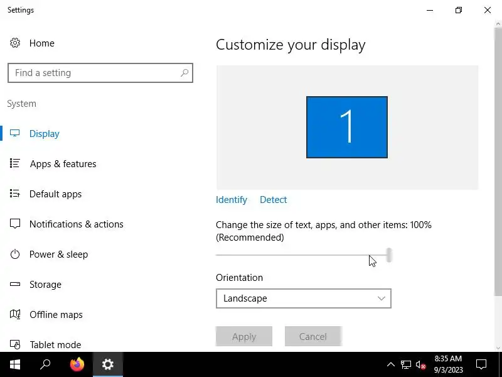Click the network status tray icon
502x377 pixels.
(x=405, y=364)
